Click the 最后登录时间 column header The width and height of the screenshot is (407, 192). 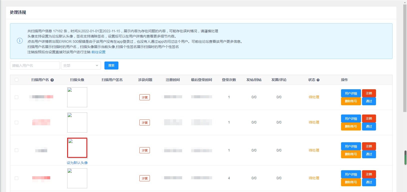pos(201,80)
